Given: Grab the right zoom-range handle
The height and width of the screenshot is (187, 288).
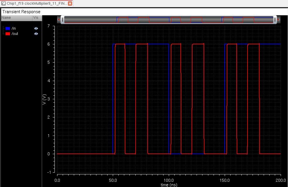Looking at the screenshot, I should [275, 20].
